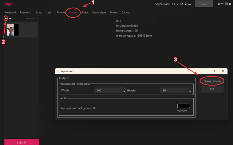Viewport: 233px width, 145px height.
Task: Click the 186912/245760 memory counter
Action: point(32,18)
